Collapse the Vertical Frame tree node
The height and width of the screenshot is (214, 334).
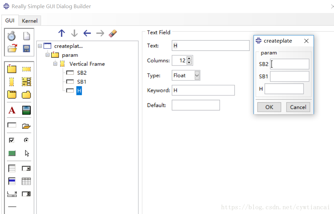(55, 64)
